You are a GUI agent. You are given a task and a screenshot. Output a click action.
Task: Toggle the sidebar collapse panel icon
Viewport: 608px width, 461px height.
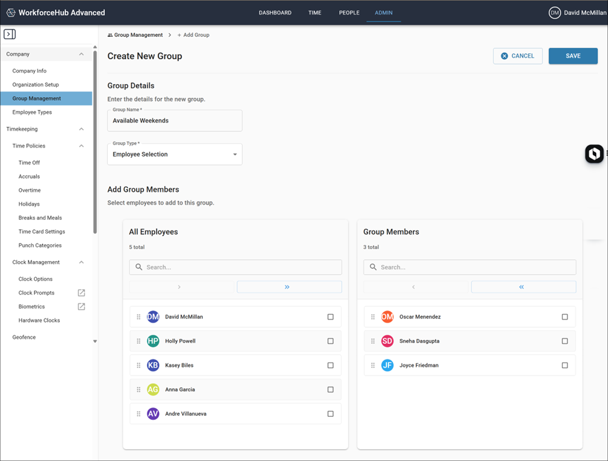pyautogui.click(x=10, y=34)
